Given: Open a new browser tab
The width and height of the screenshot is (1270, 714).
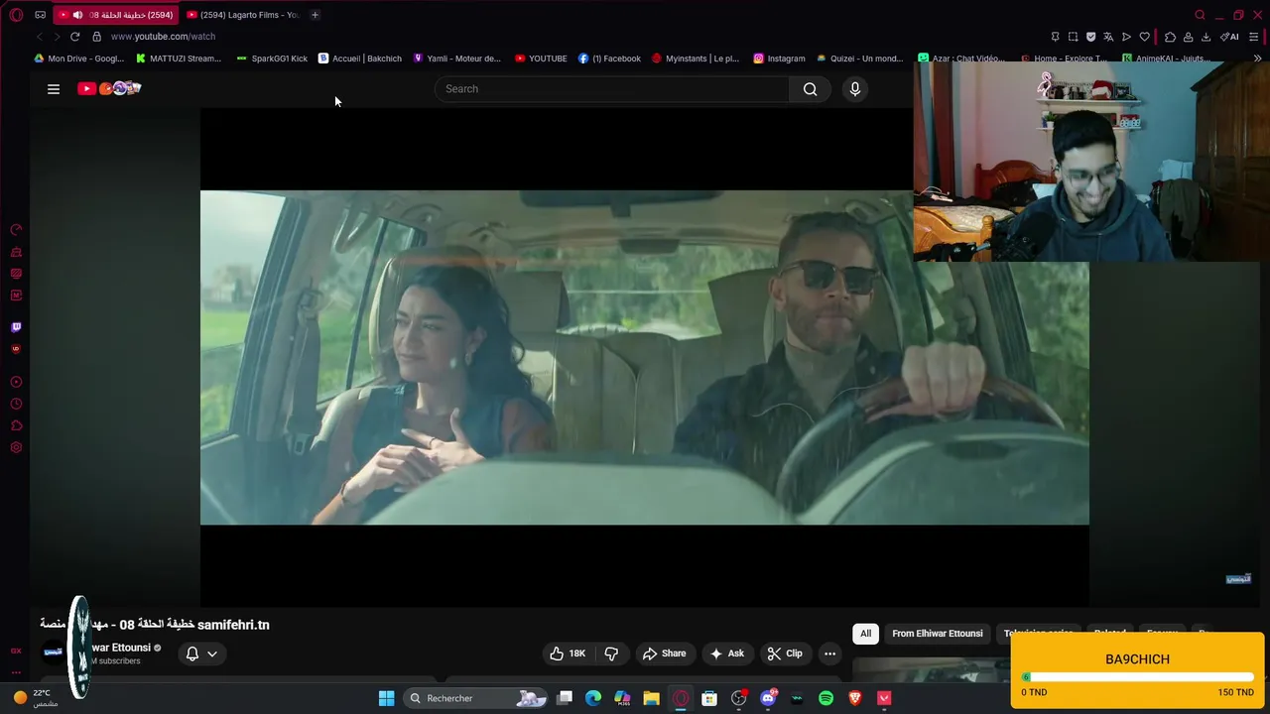Looking at the screenshot, I should point(315,15).
